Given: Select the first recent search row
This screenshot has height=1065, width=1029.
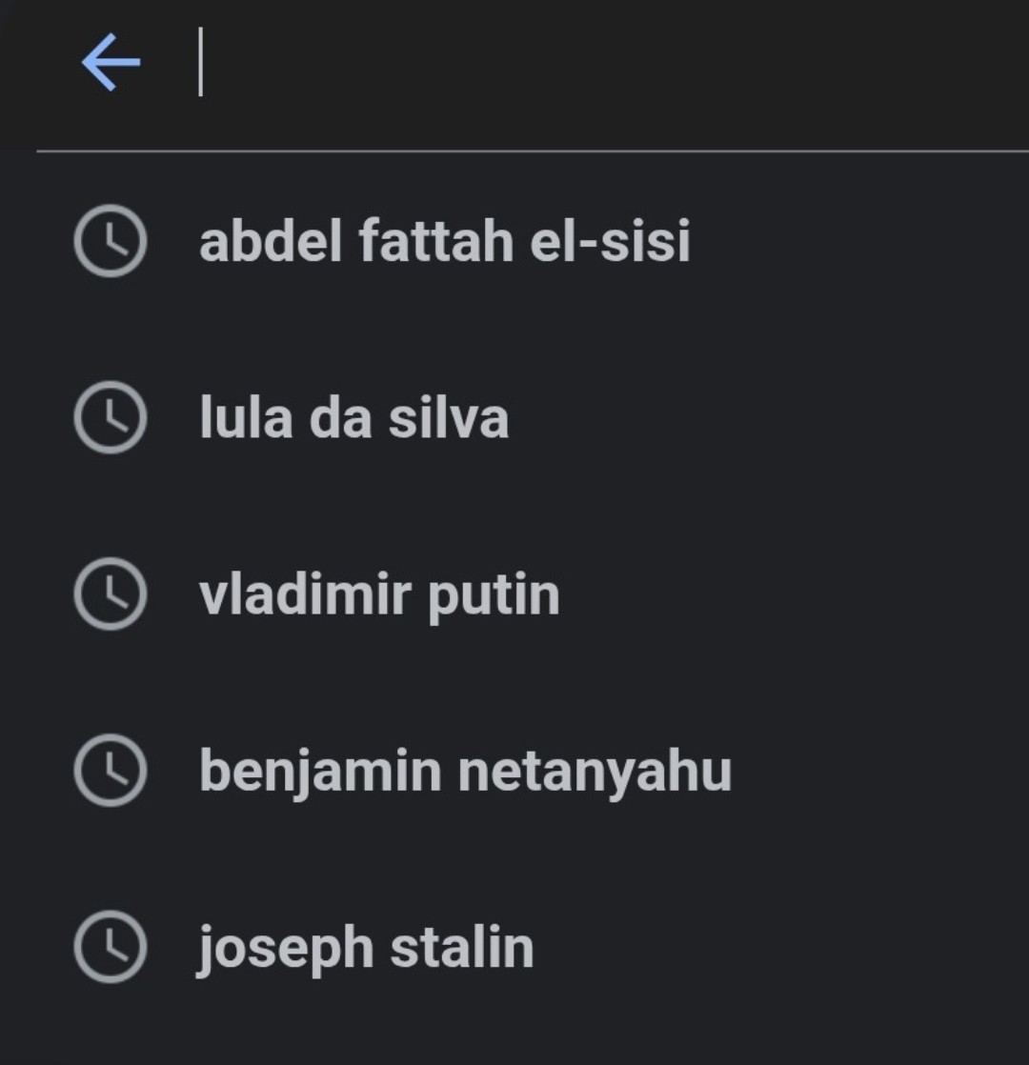Looking at the screenshot, I should pos(514,240).
